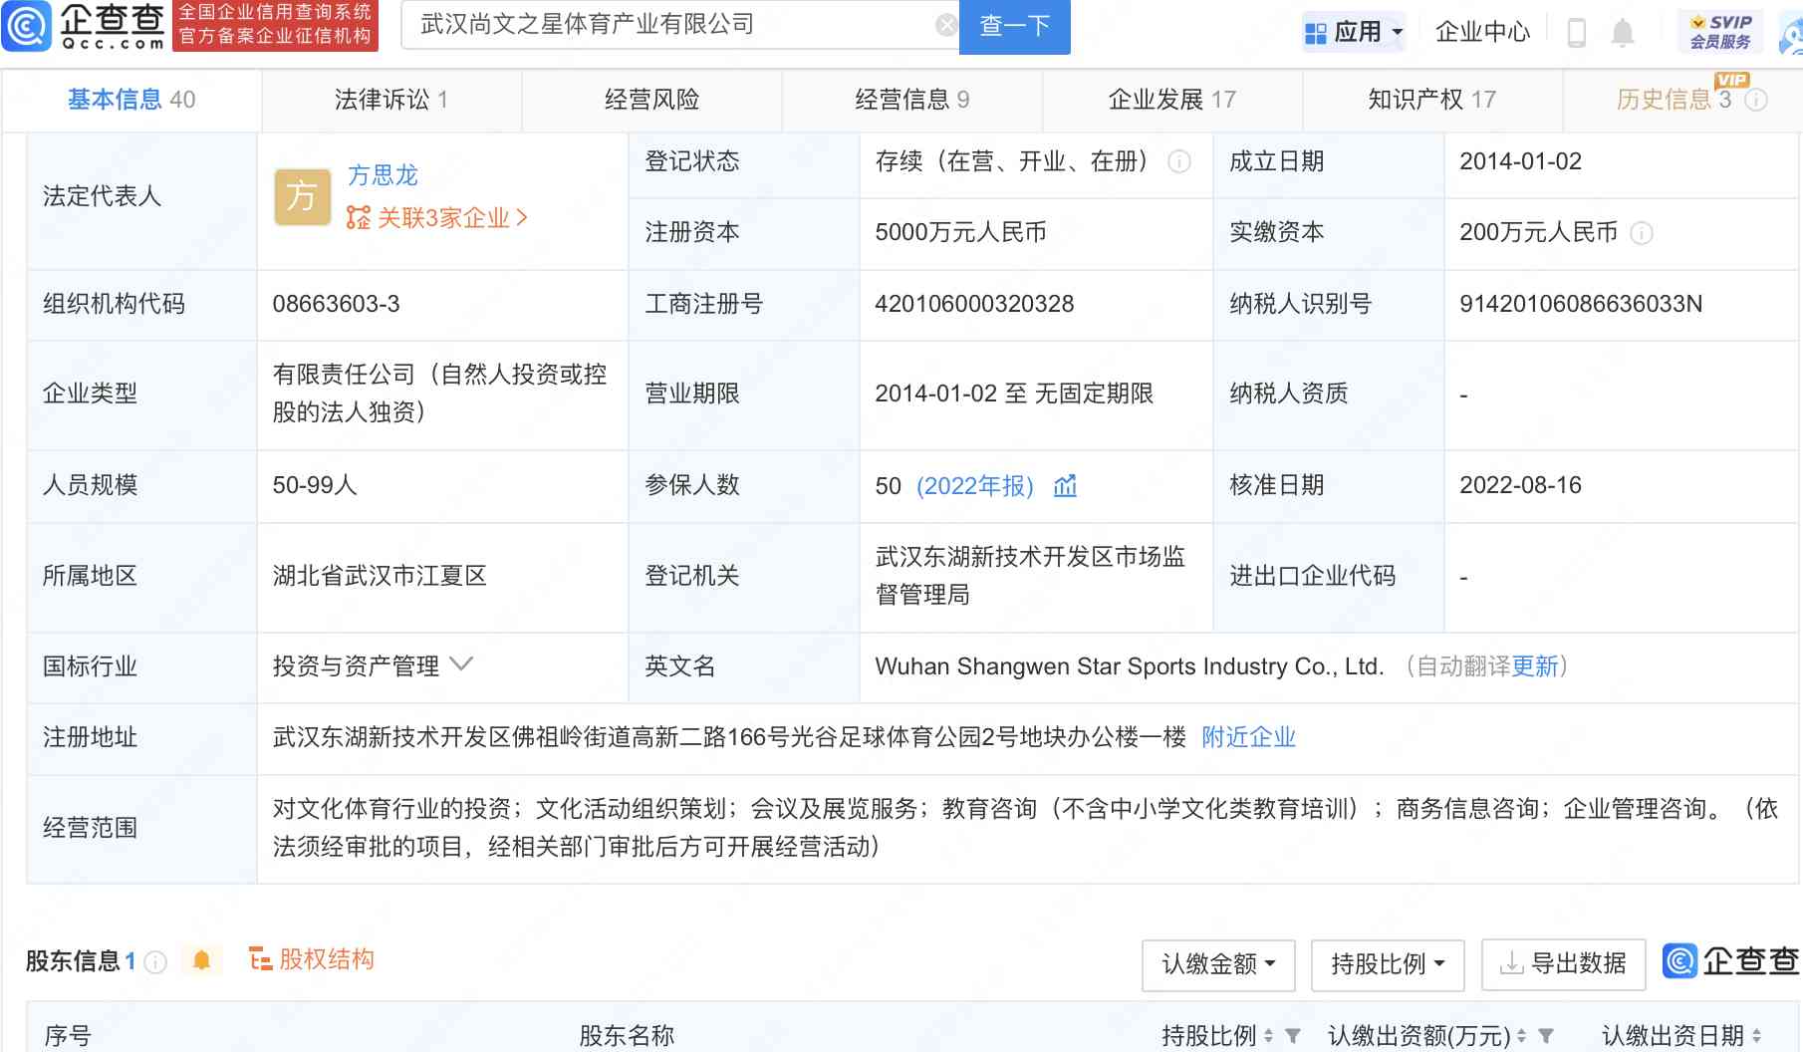View 关联3家企业 link
The width and height of the screenshot is (1803, 1052).
pyautogui.click(x=437, y=218)
